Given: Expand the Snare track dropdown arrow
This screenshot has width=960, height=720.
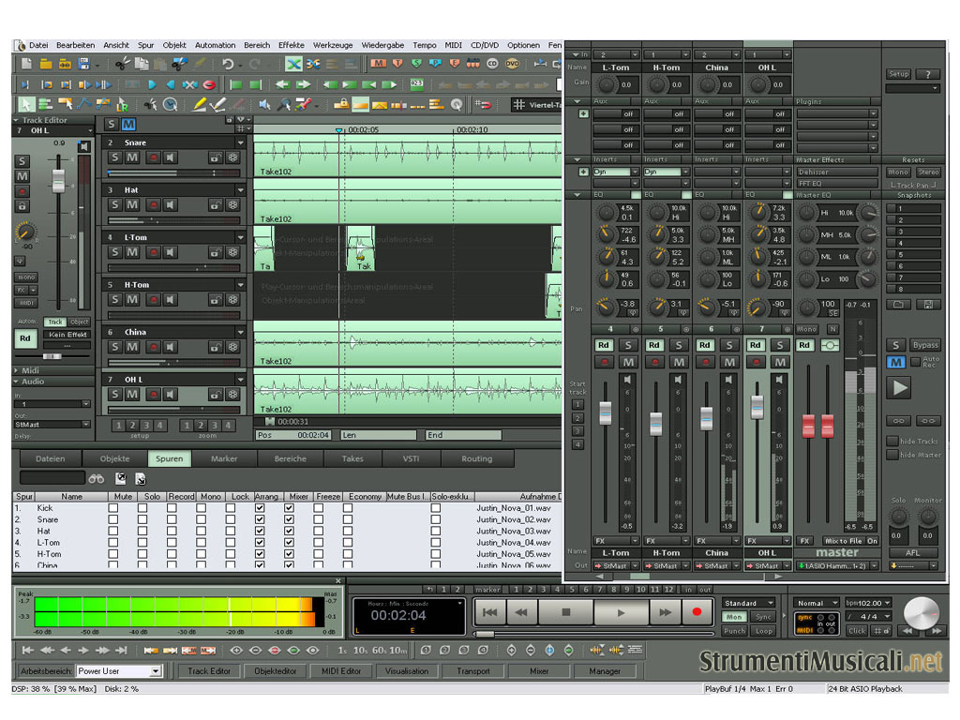Looking at the screenshot, I should pos(240,142).
